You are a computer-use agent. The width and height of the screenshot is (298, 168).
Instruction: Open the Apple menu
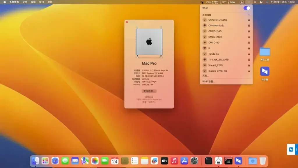pos(5,2)
